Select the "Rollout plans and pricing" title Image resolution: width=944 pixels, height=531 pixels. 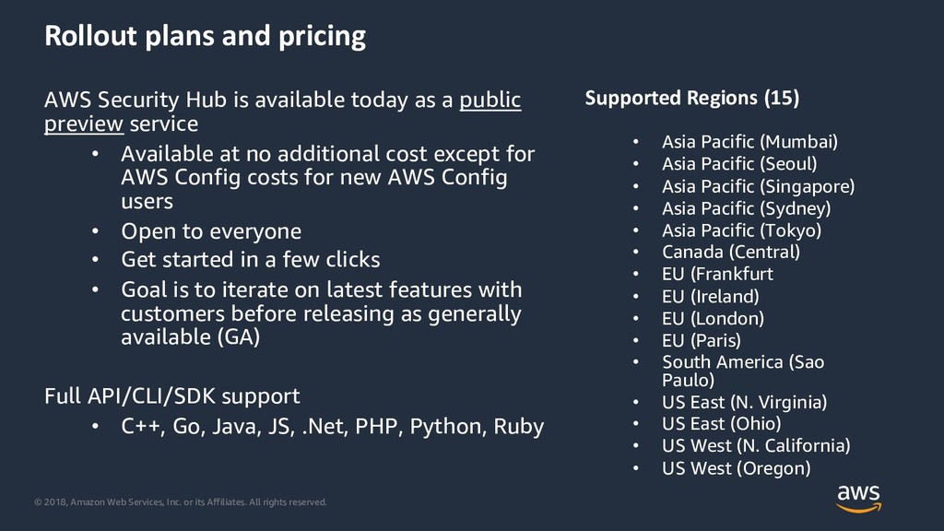click(x=205, y=36)
